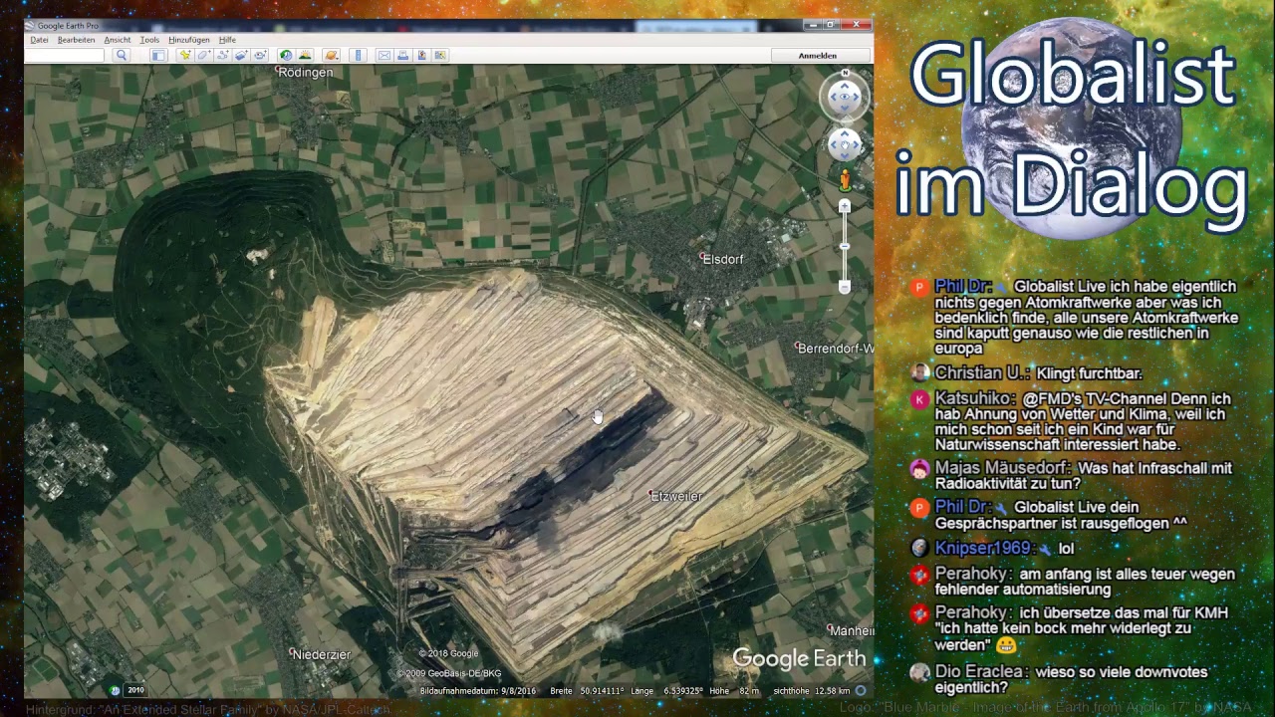1275x717 pixels.
Task: Add an image overlay from toolbar
Action: [x=241, y=55]
